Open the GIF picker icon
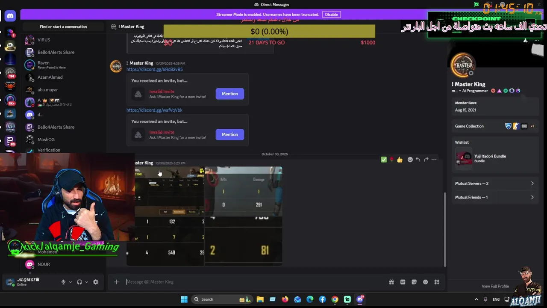 [x=403, y=282]
